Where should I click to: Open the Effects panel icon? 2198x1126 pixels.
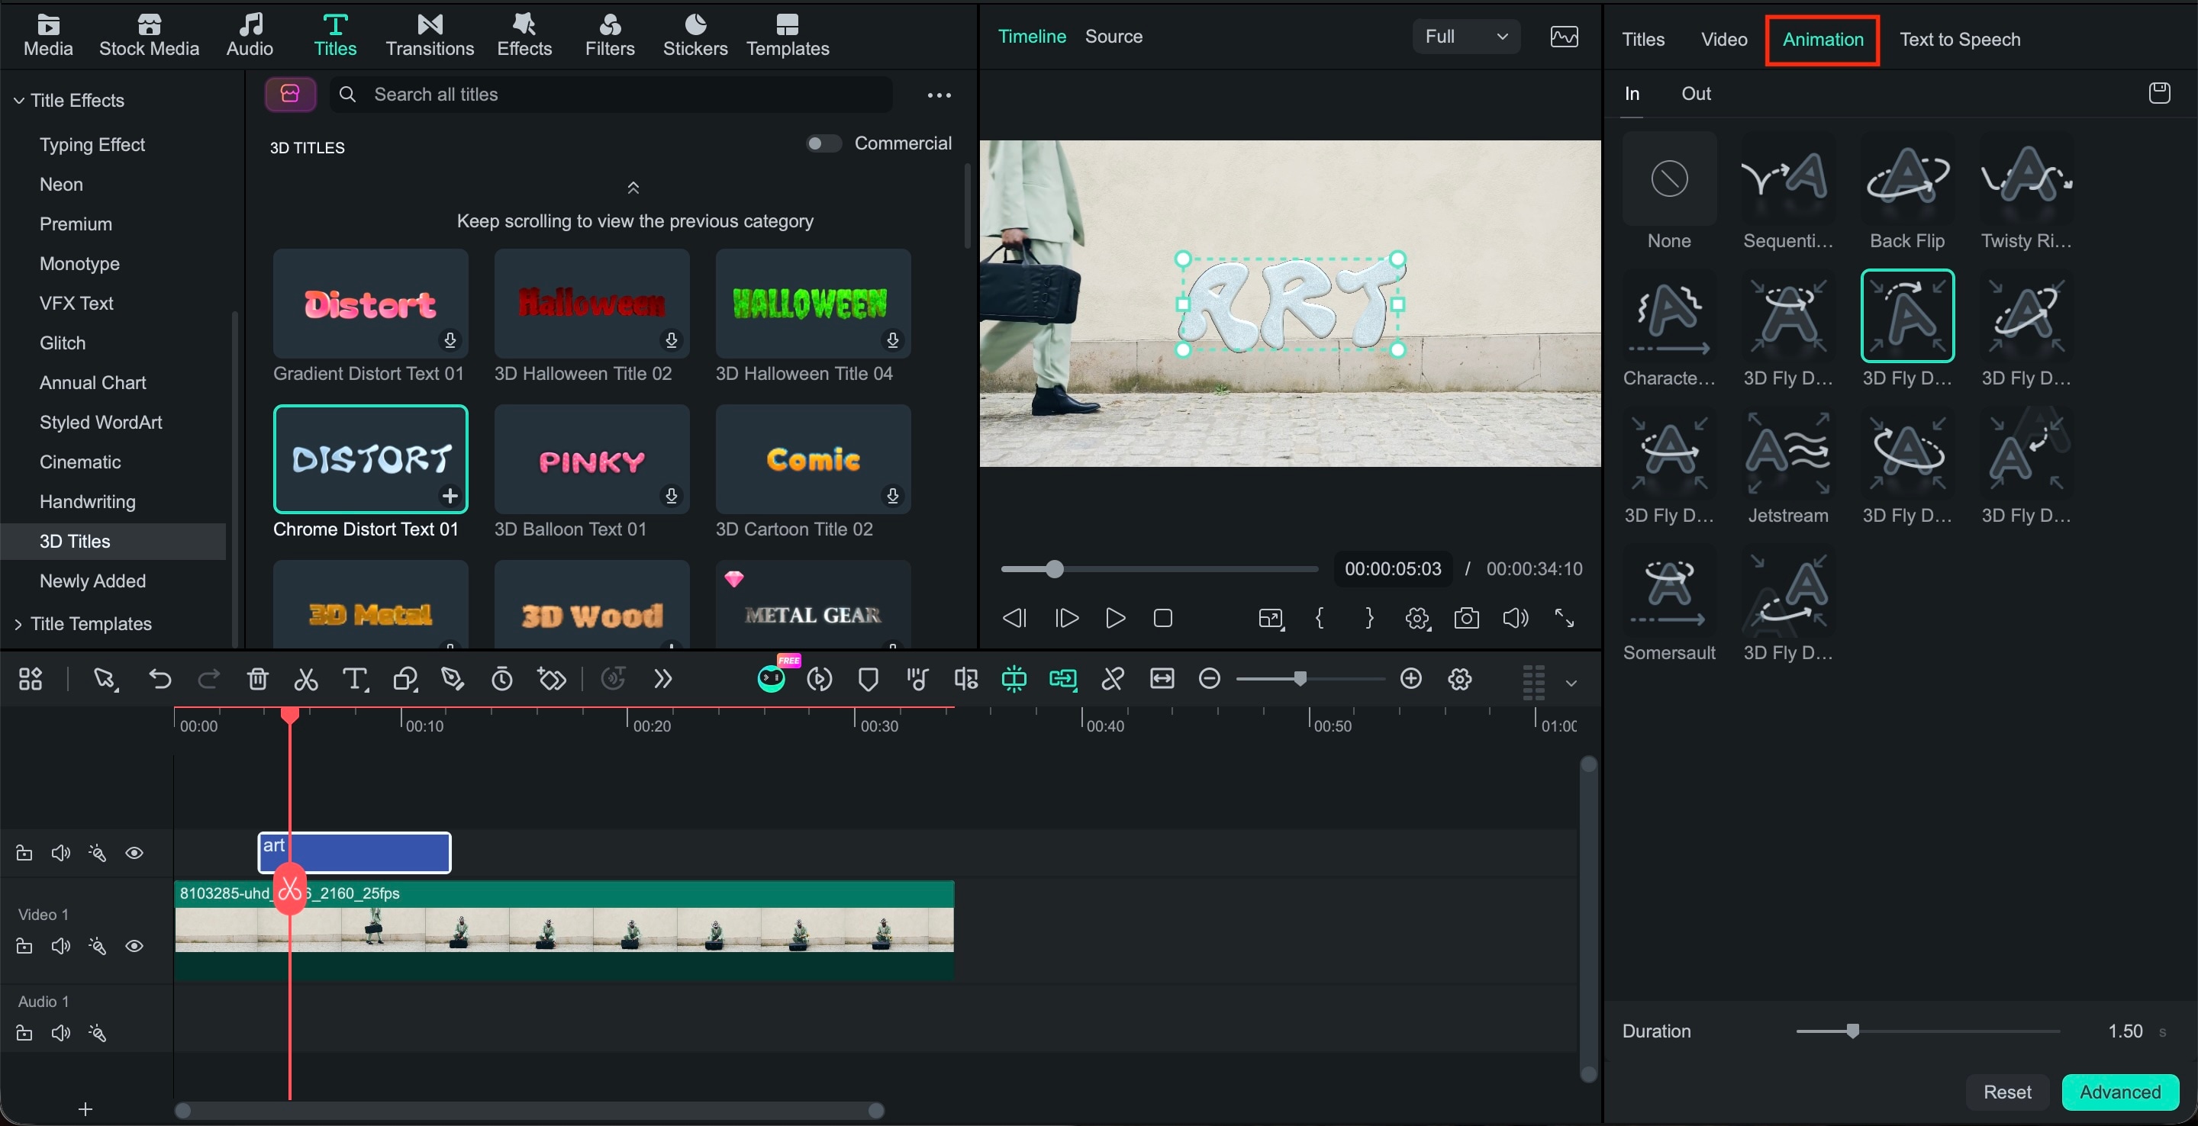click(x=524, y=35)
